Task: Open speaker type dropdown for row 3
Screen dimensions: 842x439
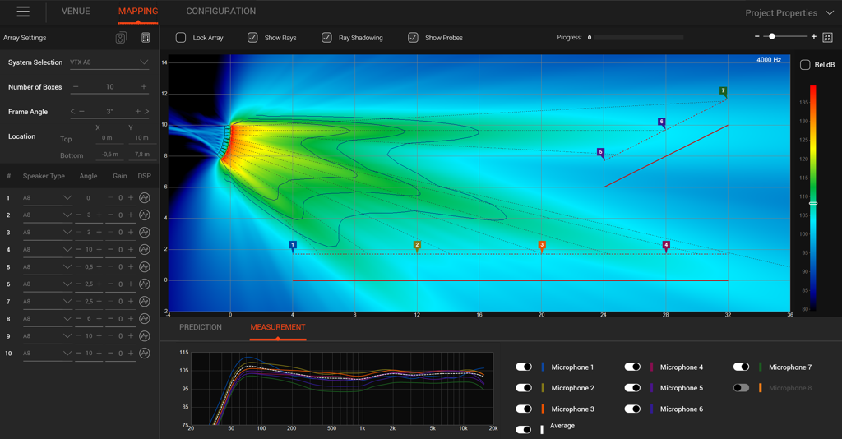Action: [67, 233]
